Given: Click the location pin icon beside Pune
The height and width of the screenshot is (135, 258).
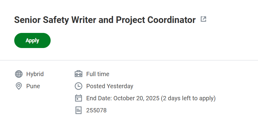Looking at the screenshot, I should [19, 86].
